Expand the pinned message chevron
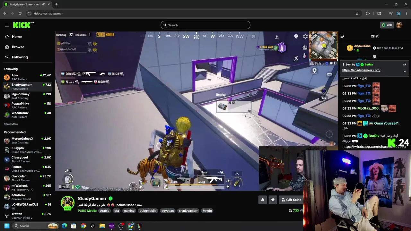Screen dimensions: 411x231 [405, 71]
